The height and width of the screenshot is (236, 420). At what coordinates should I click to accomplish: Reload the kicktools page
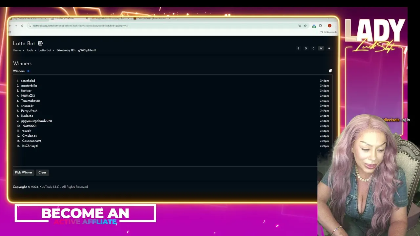22,26
